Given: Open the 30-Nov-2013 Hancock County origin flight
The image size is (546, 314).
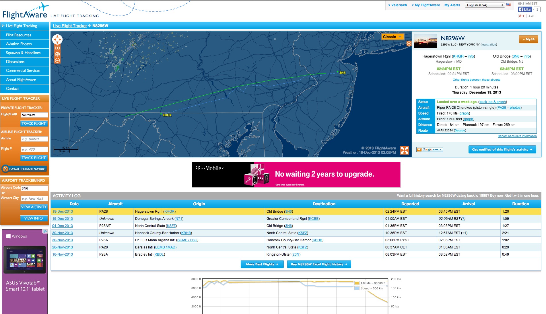Looking at the screenshot, I should tap(63, 233).
